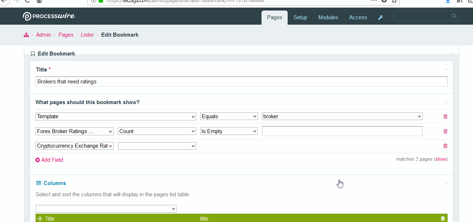Delete the Template filter row
Viewport: 473px width, 222px height.
(445, 116)
